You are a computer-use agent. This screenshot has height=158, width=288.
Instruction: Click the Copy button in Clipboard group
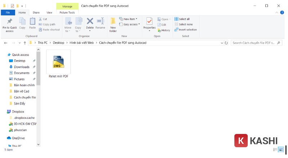22,23
